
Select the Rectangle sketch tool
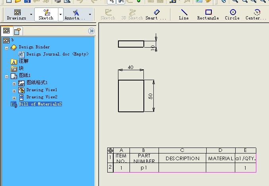coord(208,15)
